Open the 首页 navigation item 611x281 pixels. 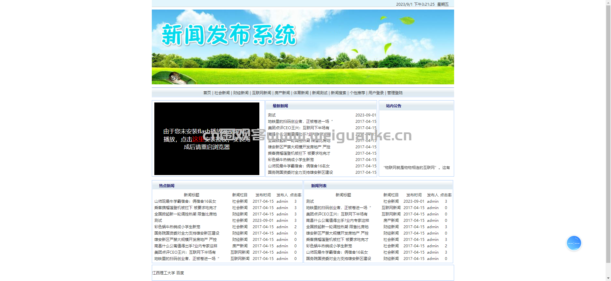(x=207, y=93)
